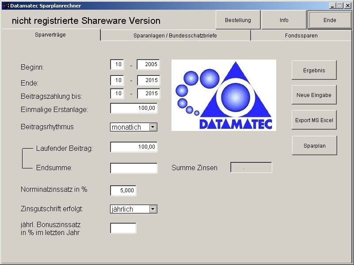Focus the Beginn year field 2005
354x265 pixels.
pyautogui.click(x=148, y=64)
